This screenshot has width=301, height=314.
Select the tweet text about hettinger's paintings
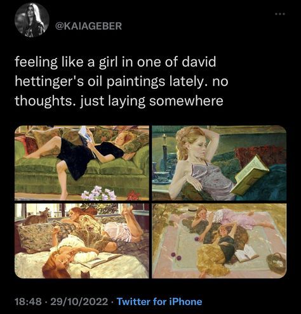(x=121, y=81)
